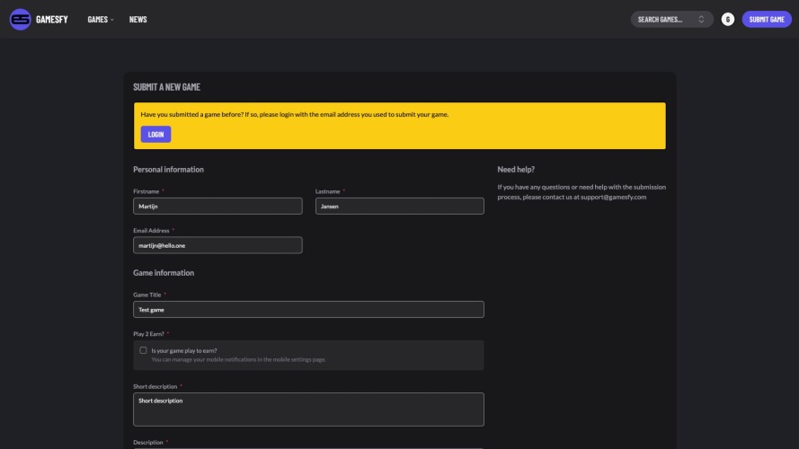The width and height of the screenshot is (799, 449).
Task: Open the round G user avatar
Action: tap(728, 20)
